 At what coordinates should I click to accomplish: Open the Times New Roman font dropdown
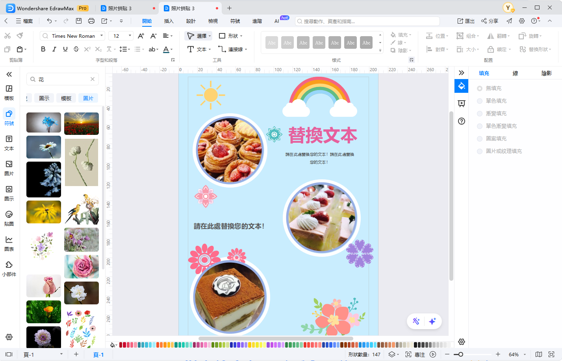pyautogui.click(x=101, y=36)
